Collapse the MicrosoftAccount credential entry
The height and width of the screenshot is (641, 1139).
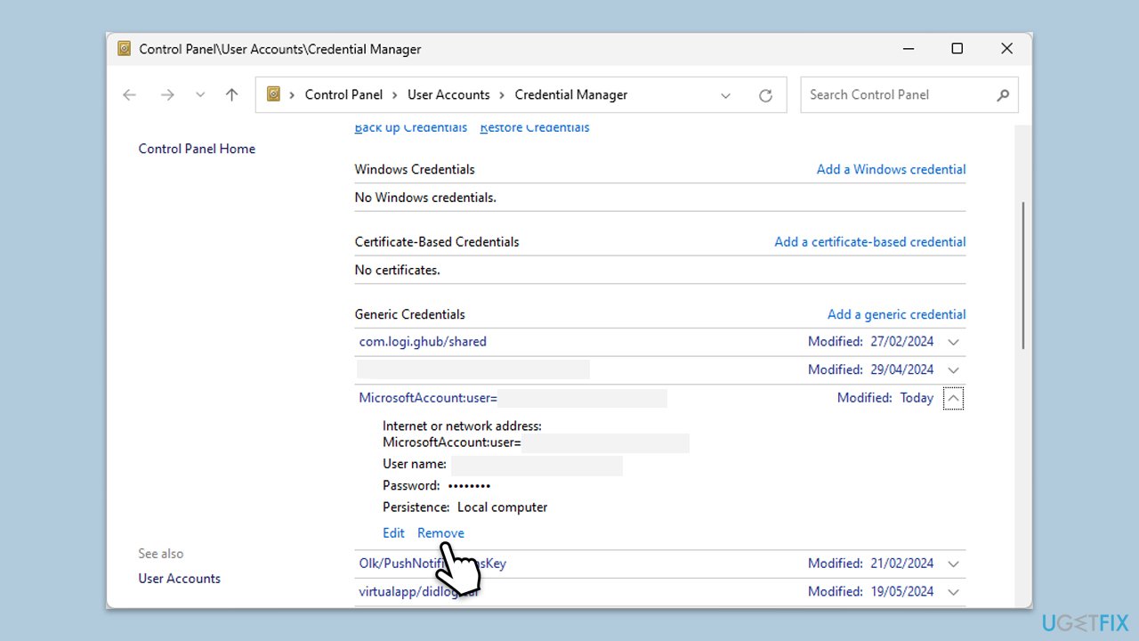coord(953,398)
